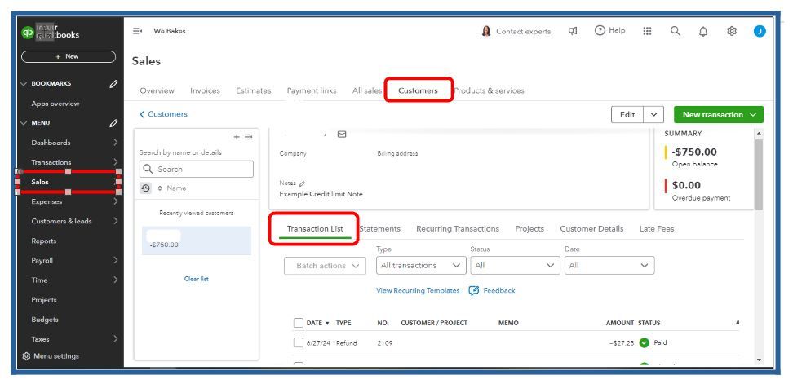Collapse the navigation menu icon beside We Bakes

pos(137,31)
